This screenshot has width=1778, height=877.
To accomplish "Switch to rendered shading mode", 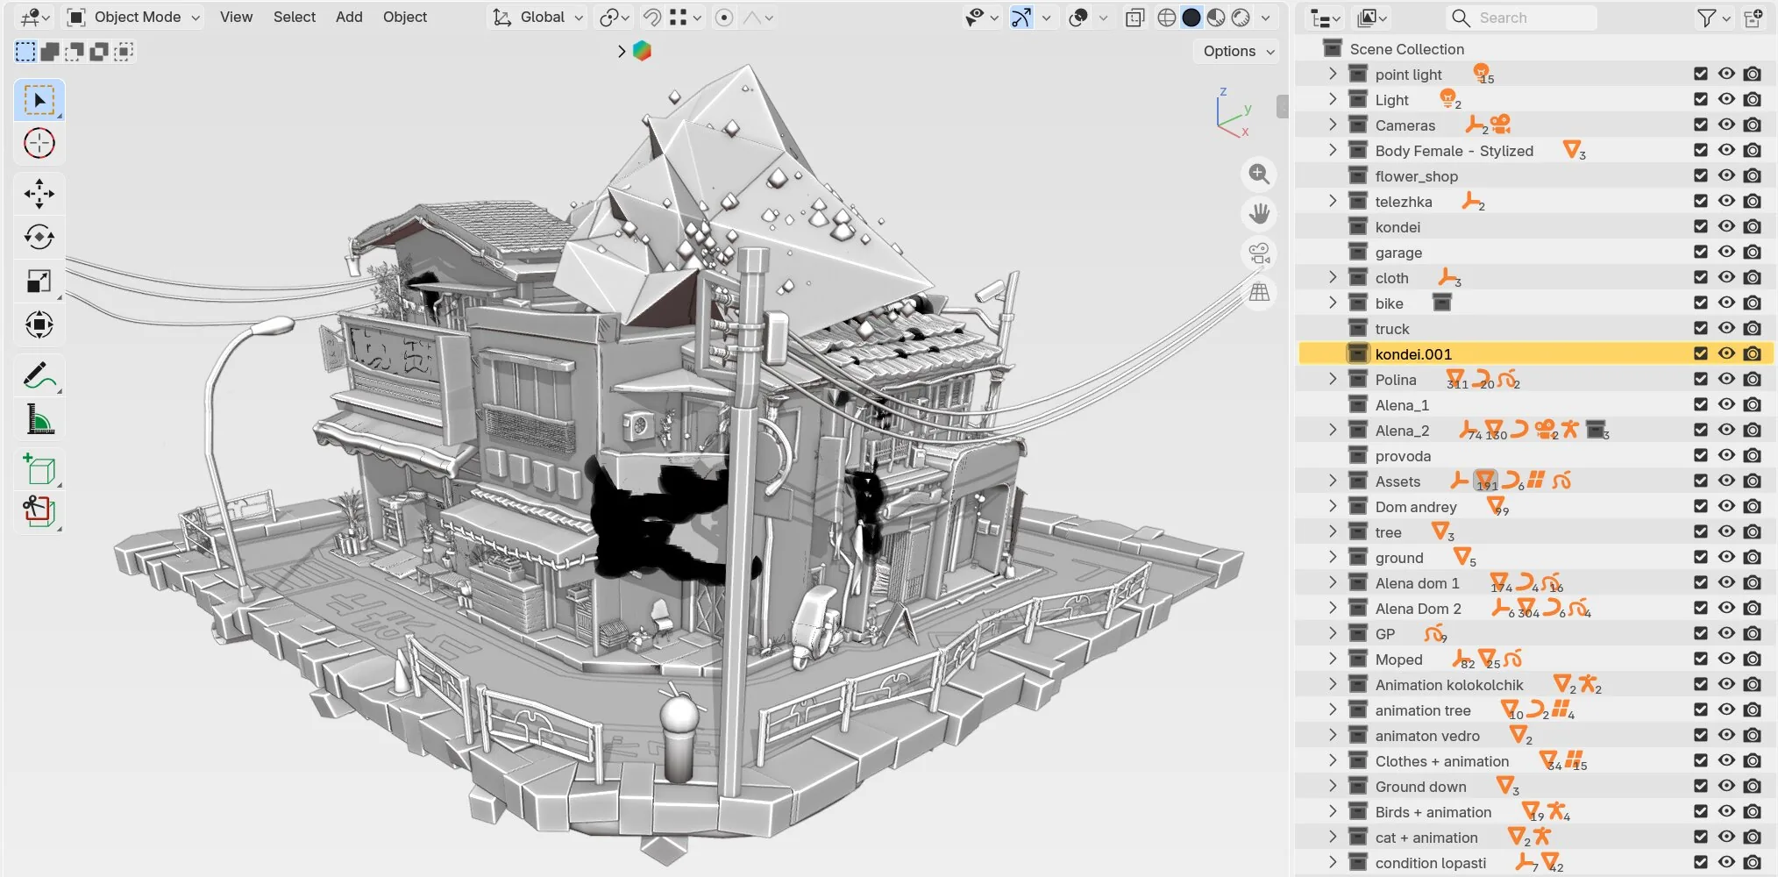I will (1241, 18).
